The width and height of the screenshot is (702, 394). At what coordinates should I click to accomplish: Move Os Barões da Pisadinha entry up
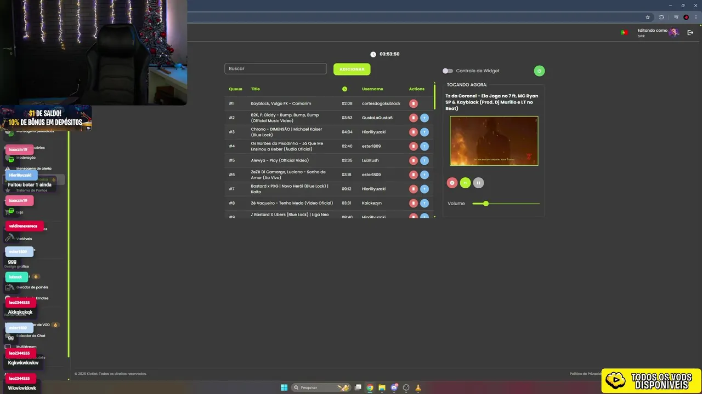(424, 146)
